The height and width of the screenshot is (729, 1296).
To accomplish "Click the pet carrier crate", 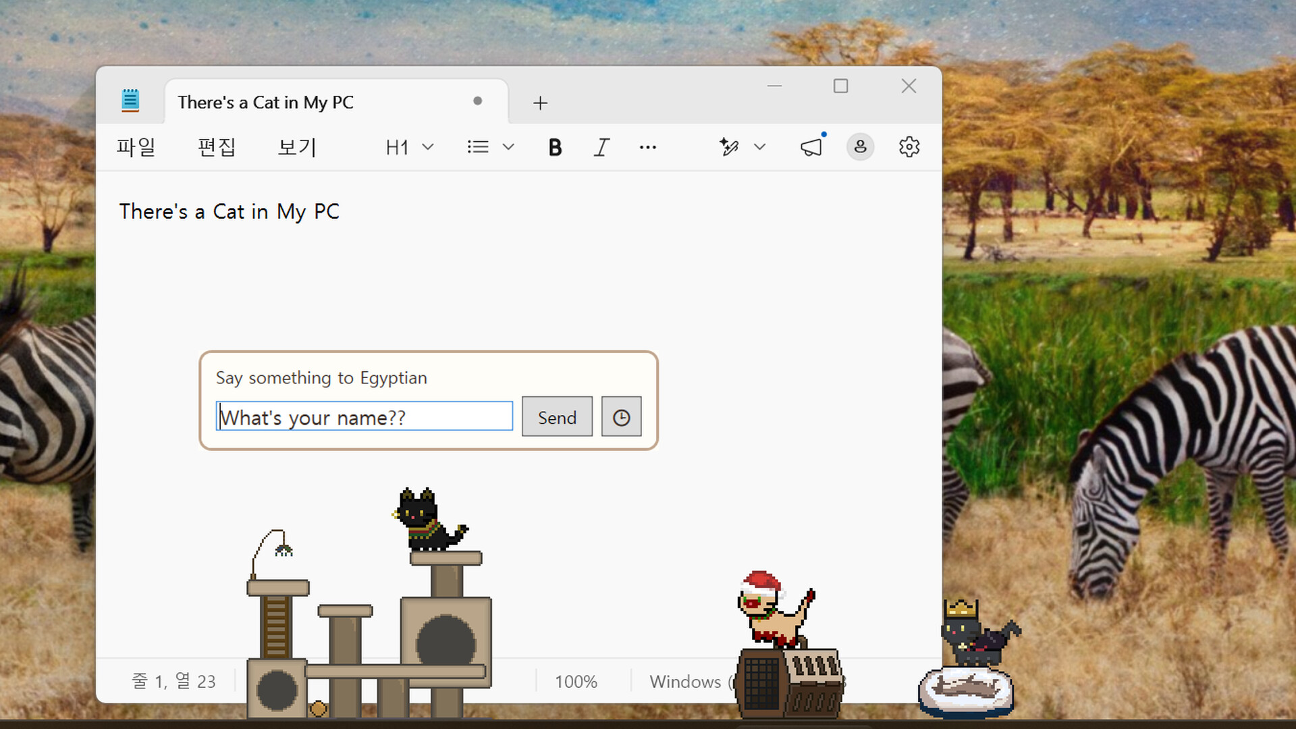I will click(789, 683).
